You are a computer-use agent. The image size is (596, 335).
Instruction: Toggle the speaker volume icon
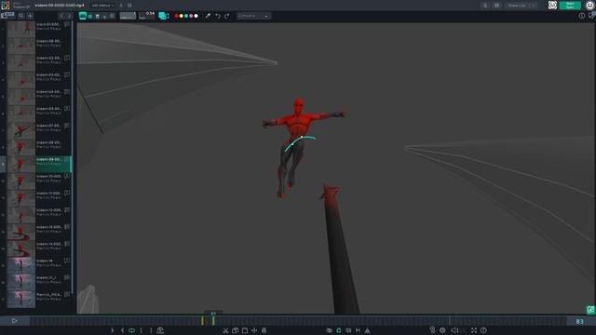pos(454,330)
